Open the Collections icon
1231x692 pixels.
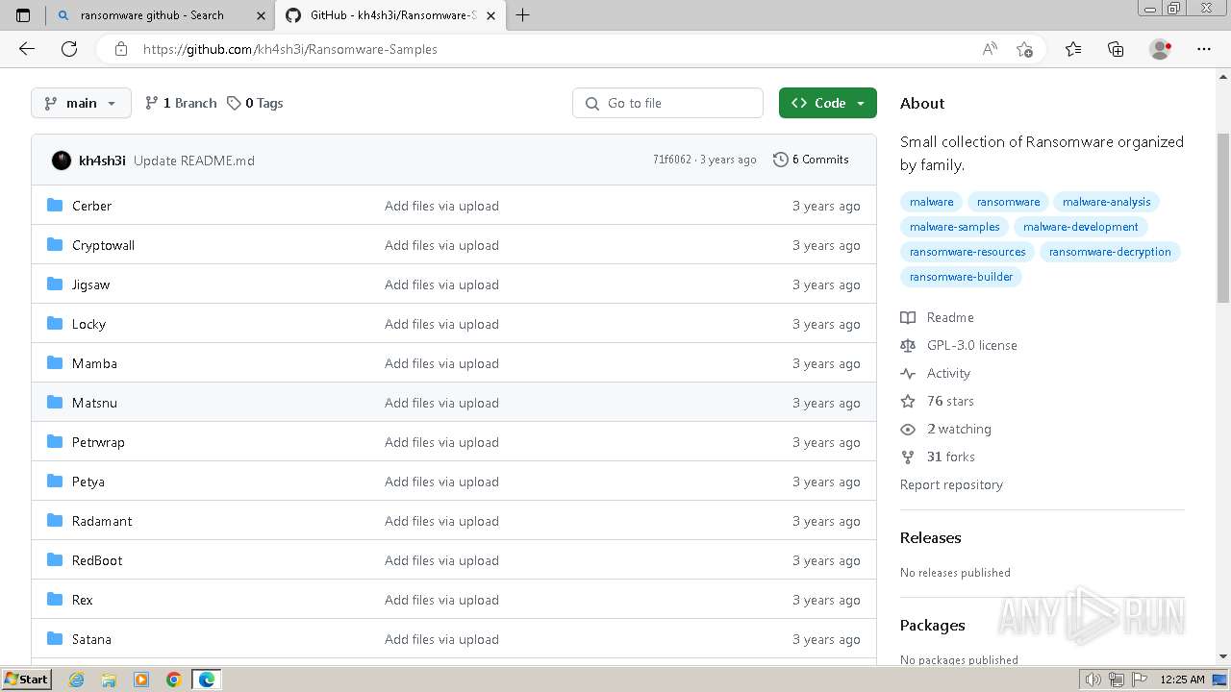(1116, 49)
